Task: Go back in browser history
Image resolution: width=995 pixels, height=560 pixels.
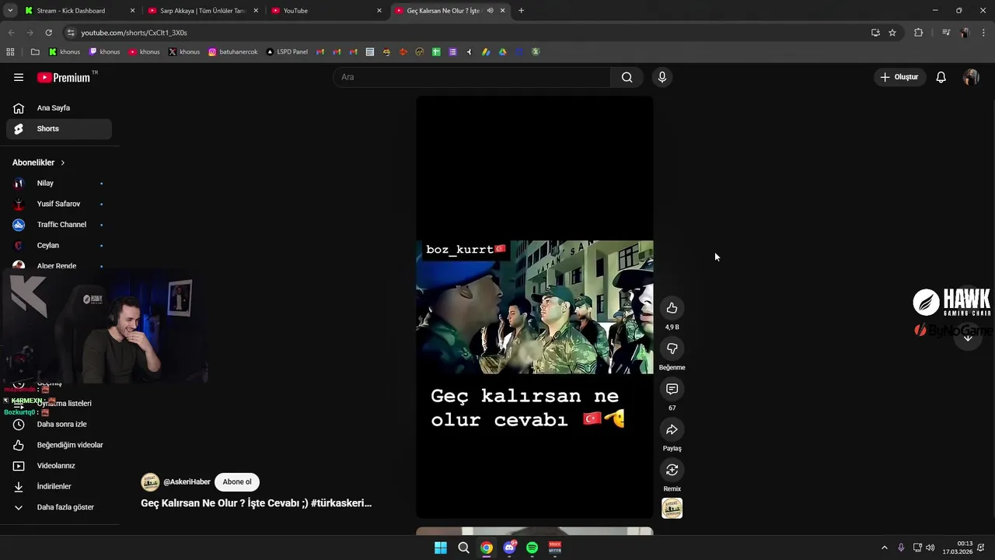Action: [11, 33]
